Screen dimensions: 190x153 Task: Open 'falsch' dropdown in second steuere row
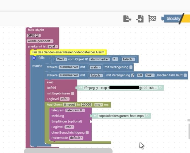(x=96, y=75)
